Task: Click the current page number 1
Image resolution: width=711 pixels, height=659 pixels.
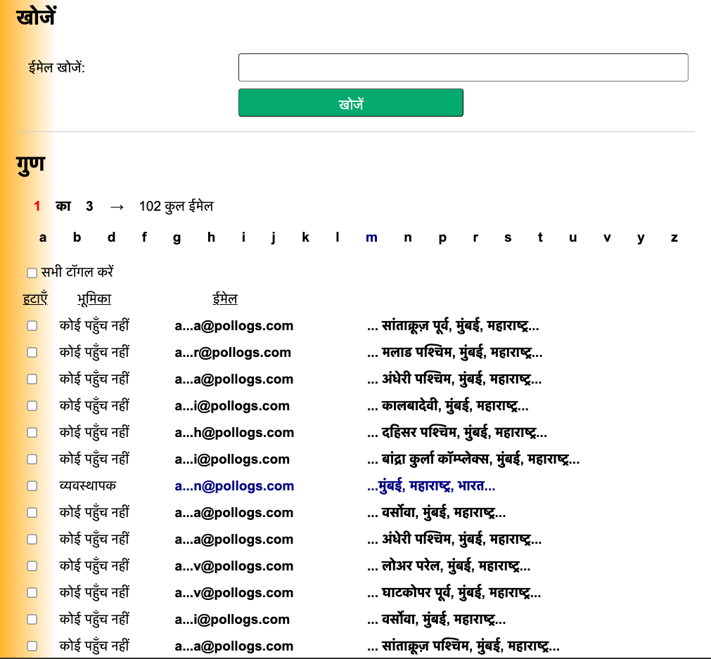Action: click(37, 206)
